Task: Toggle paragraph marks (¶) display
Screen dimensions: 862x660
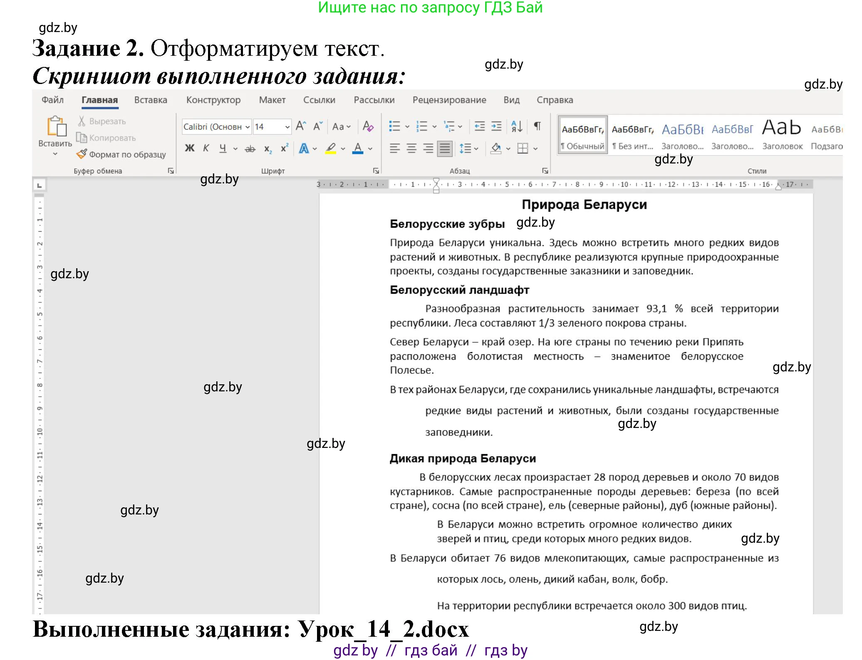Action: click(538, 126)
